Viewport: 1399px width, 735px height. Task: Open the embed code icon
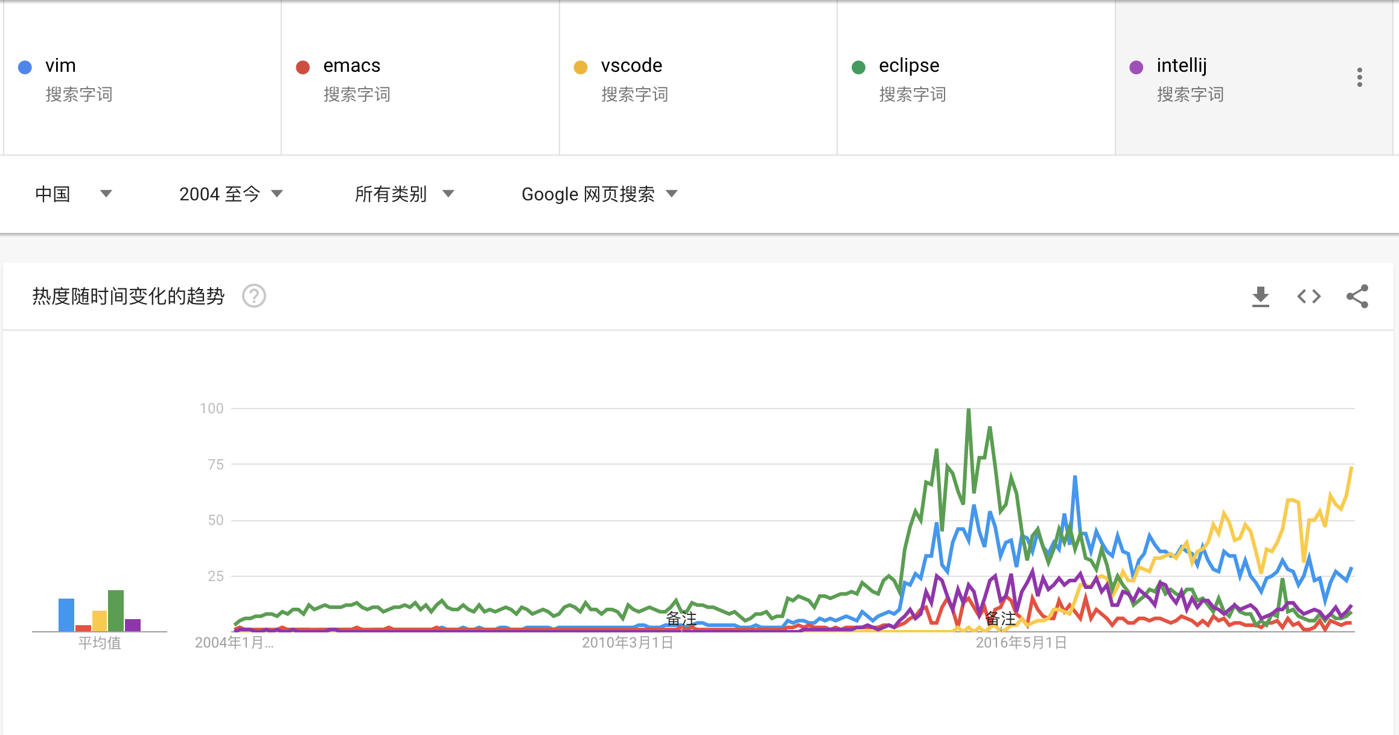(x=1308, y=296)
